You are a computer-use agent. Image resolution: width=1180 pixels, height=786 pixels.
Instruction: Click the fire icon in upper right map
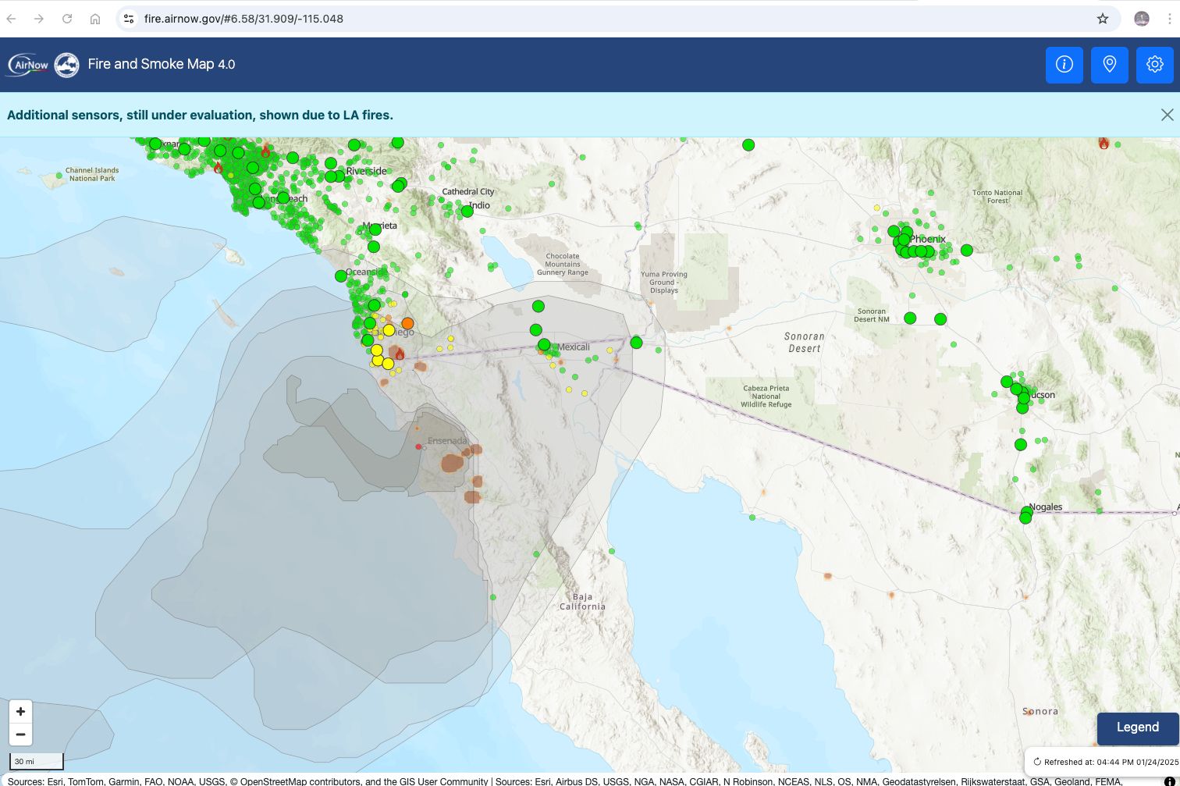point(1104,144)
